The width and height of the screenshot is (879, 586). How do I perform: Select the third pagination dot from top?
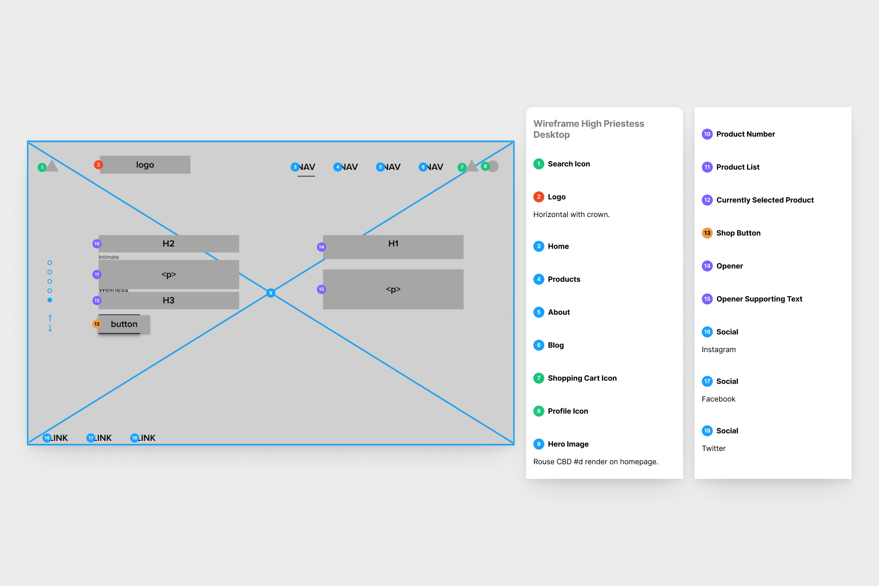tap(50, 282)
